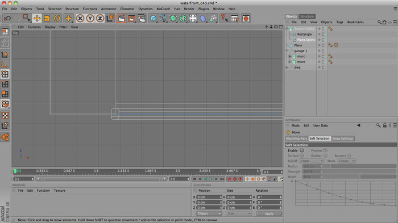The height and width of the screenshot is (223, 398).
Task: Switch to the Snap Settings tab
Action: [343, 138]
